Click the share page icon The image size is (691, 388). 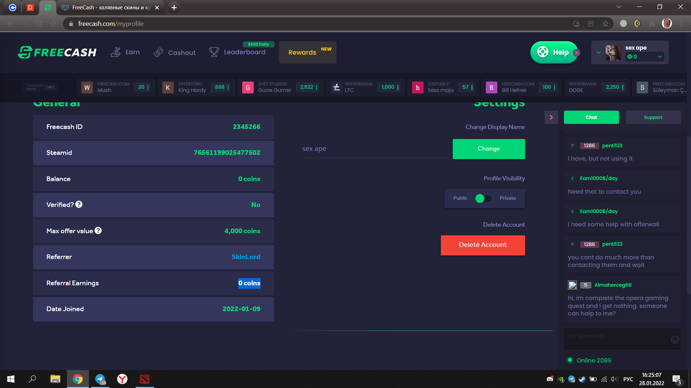coord(591,24)
